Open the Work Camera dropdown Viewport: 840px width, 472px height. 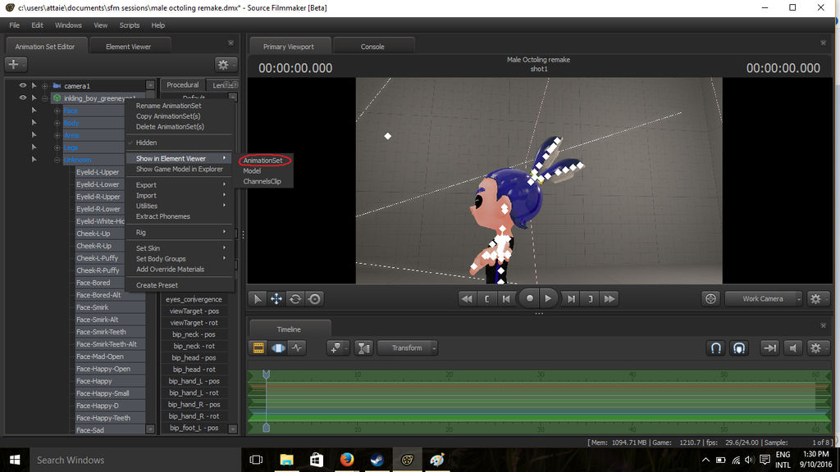pyautogui.click(x=764, y=298)
